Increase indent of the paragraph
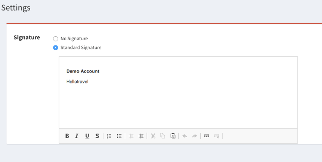 (x=141, y=136)
